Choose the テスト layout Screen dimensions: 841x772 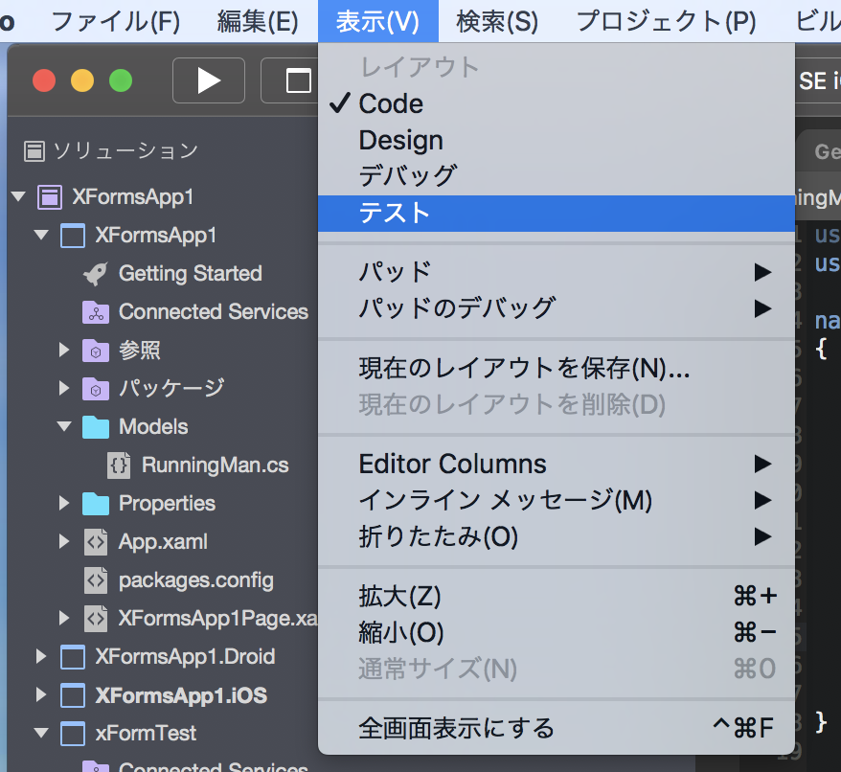click(557, 214)
